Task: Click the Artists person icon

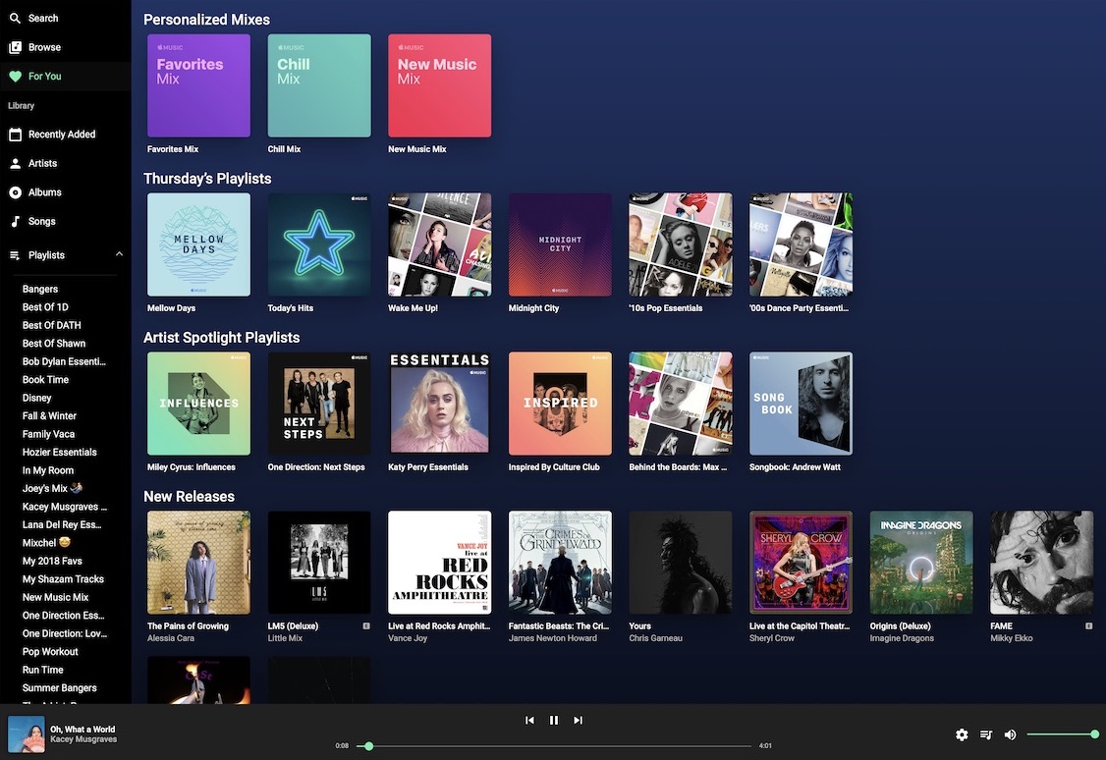Action: tap(15, 163)
